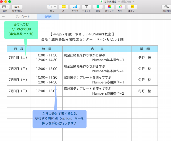This screenshot has height=141, width=171.
Task: Minimize window with the yellow button
Action: 5,1
